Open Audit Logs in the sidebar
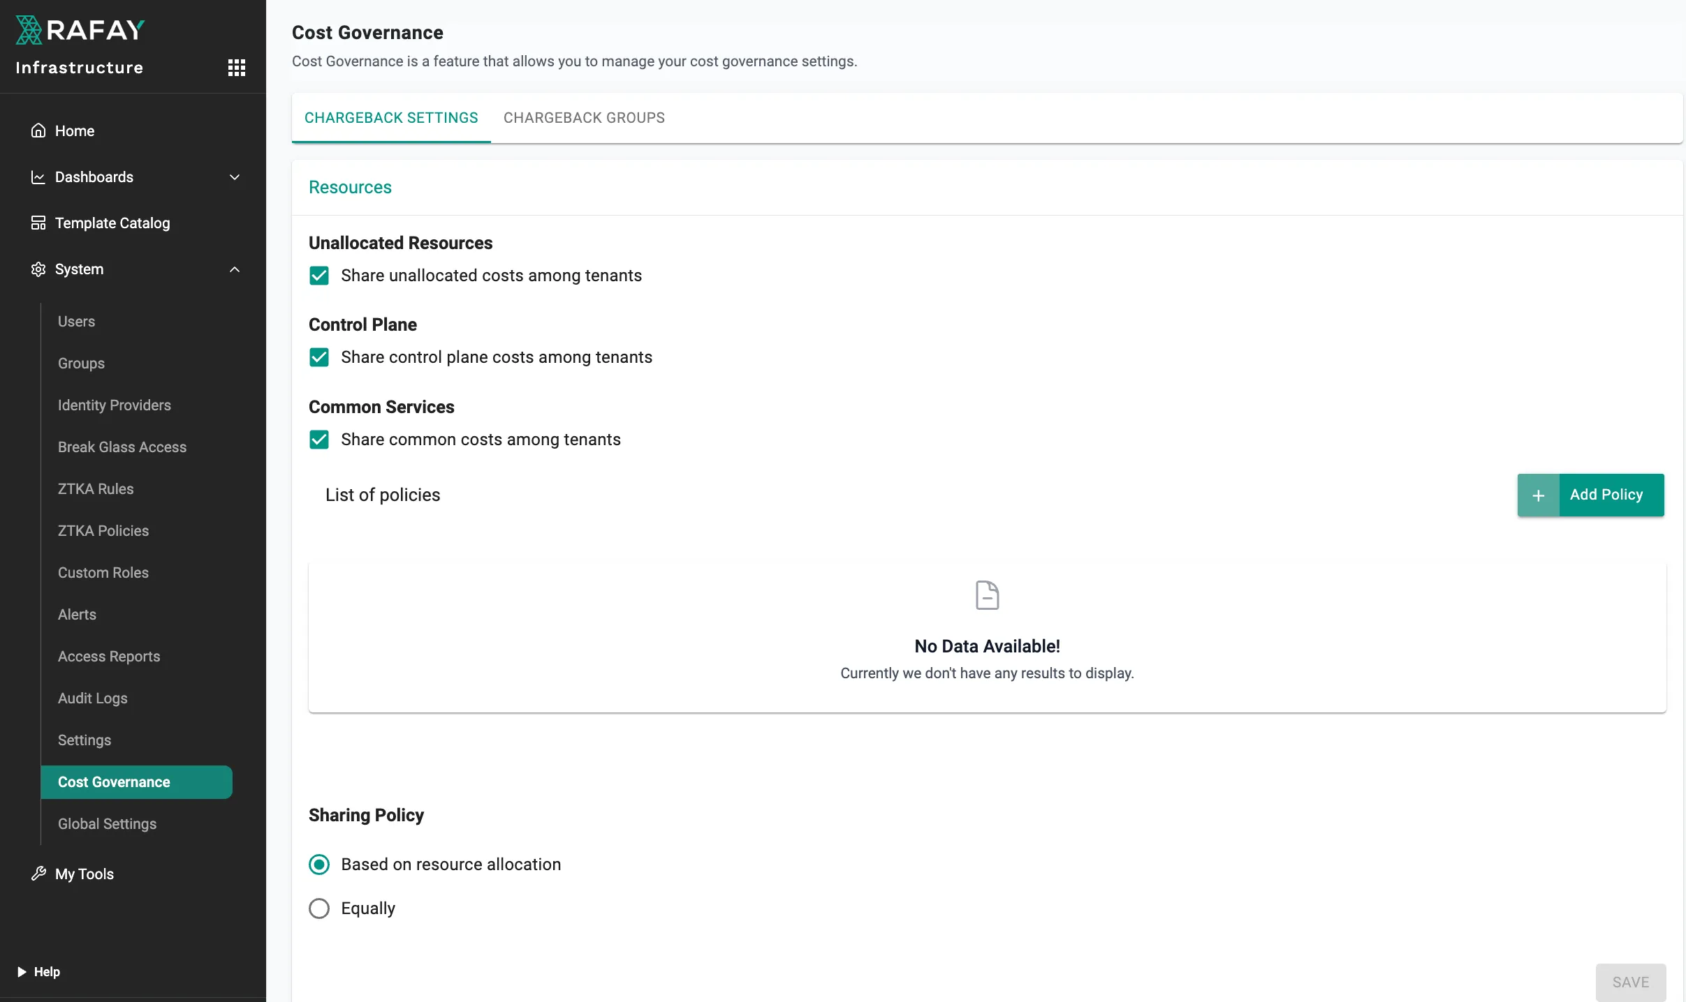 92,698
